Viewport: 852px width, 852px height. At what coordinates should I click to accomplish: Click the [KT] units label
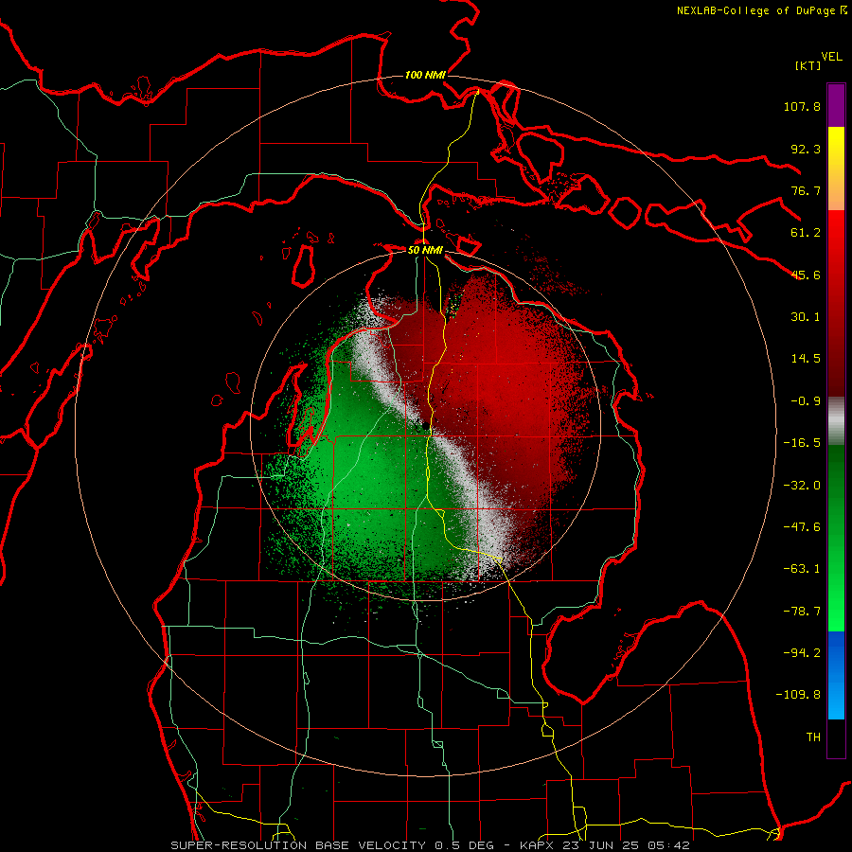pyautogui.click(x=808, y=65)
